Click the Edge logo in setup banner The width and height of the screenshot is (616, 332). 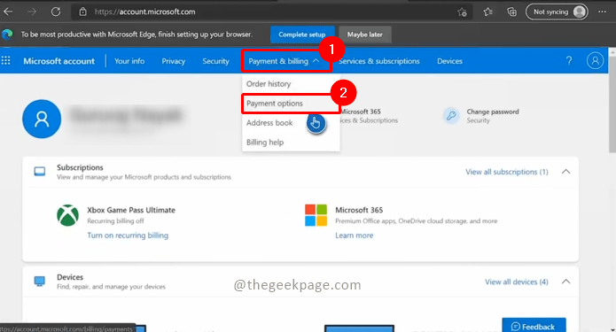(x=7, y=35)
